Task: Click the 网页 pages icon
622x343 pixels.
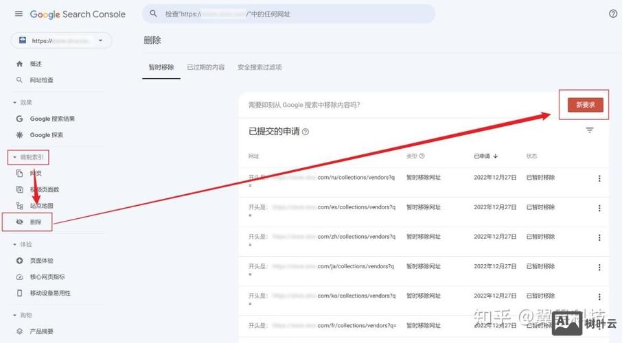Action: (19, 174)
